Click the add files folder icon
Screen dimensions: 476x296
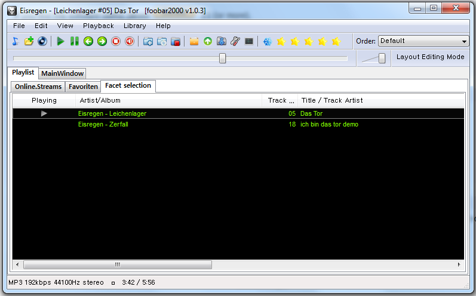click(29, 41)
